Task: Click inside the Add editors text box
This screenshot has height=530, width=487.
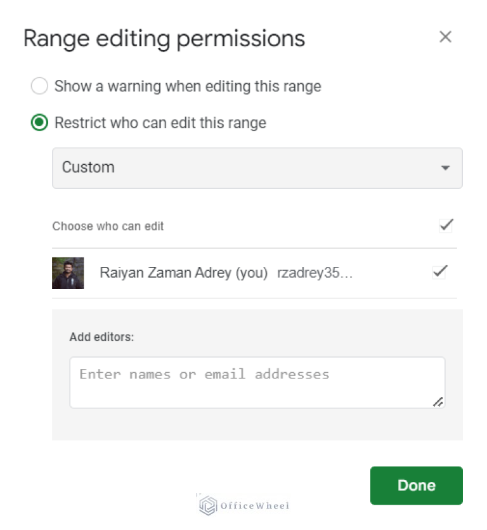Action: pos(257,380)
